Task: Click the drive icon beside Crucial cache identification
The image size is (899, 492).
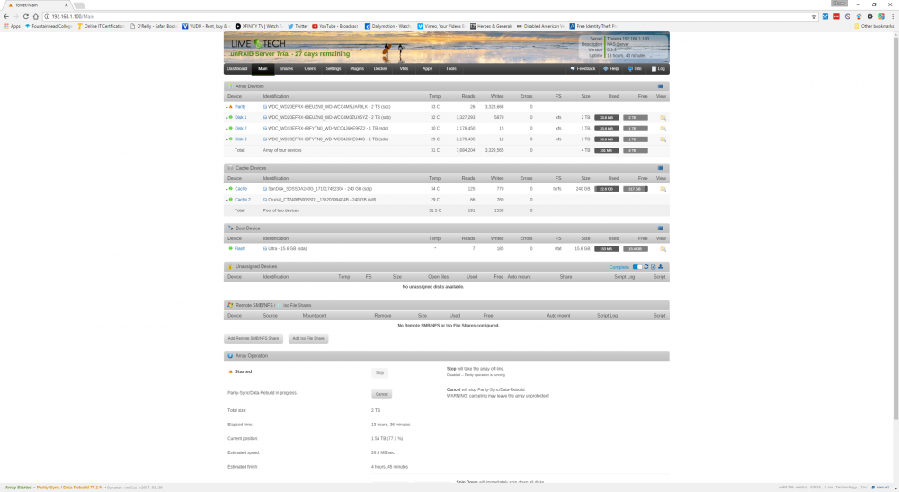Action: (x=265, y=200)
